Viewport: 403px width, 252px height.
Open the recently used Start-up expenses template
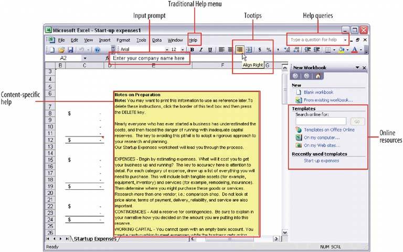pos(321,161)
